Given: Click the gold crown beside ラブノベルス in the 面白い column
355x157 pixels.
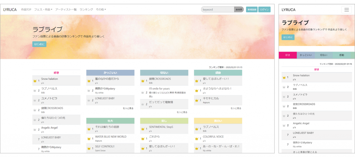Looking at the screenshot, I should coord(197,129).
